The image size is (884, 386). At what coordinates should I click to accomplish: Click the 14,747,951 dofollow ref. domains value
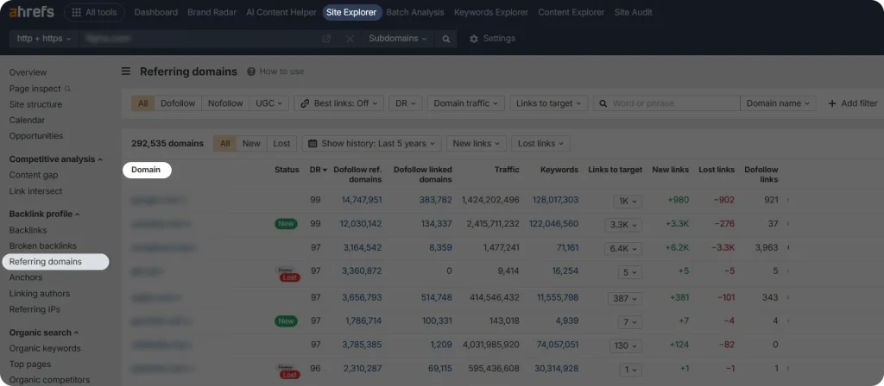point(362,200)
